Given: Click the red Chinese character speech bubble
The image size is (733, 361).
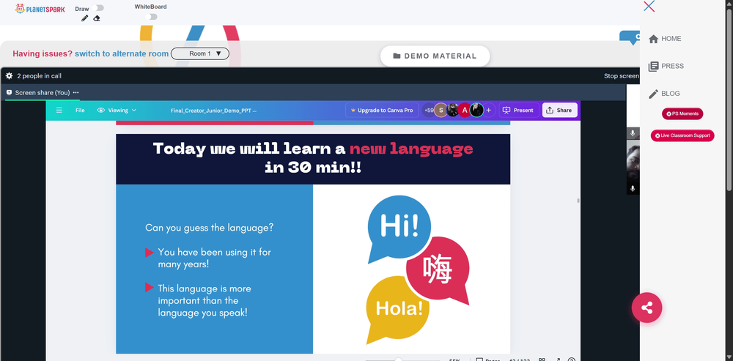Looking at the screenshot, I should tap(438, 271).
